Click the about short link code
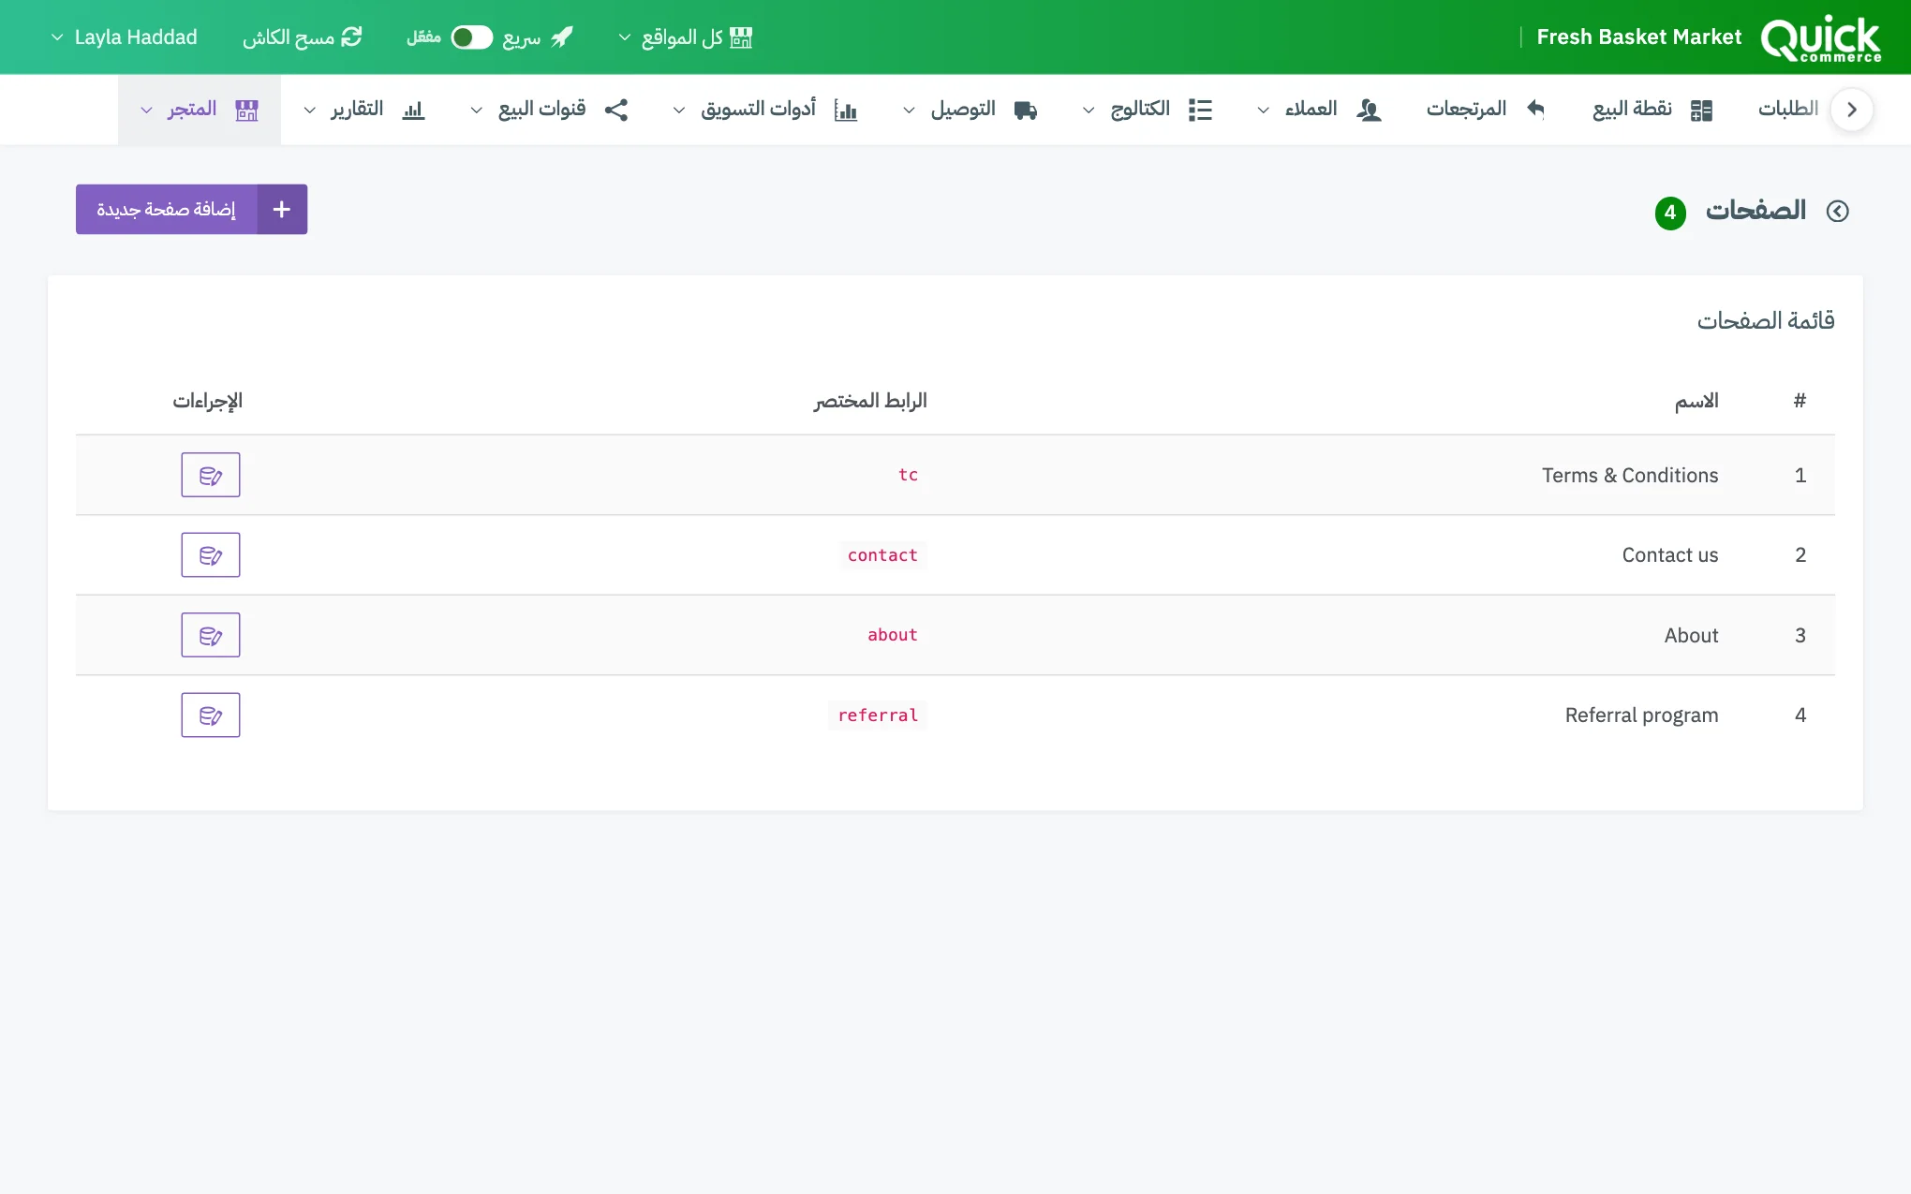Viewport: 1911px width, 1194px height. [893, 635]
